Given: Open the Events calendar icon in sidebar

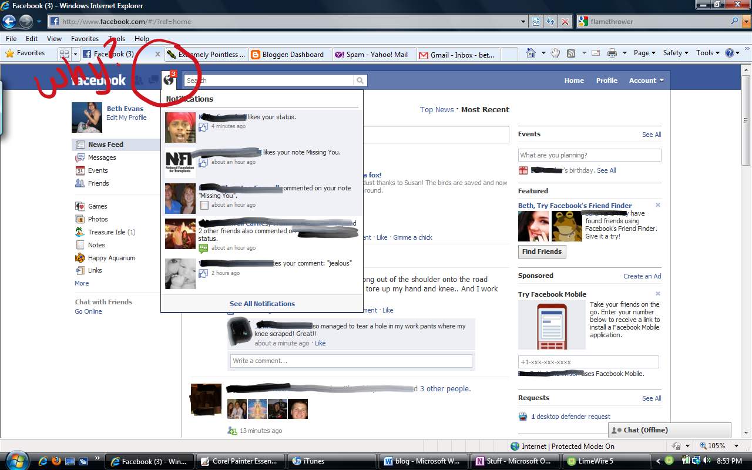Looking at the screenshot, I should [80, 170].
